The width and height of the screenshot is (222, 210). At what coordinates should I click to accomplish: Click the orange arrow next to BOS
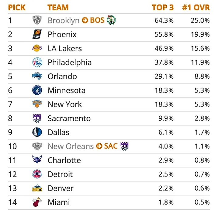click(x=85, y=21)
